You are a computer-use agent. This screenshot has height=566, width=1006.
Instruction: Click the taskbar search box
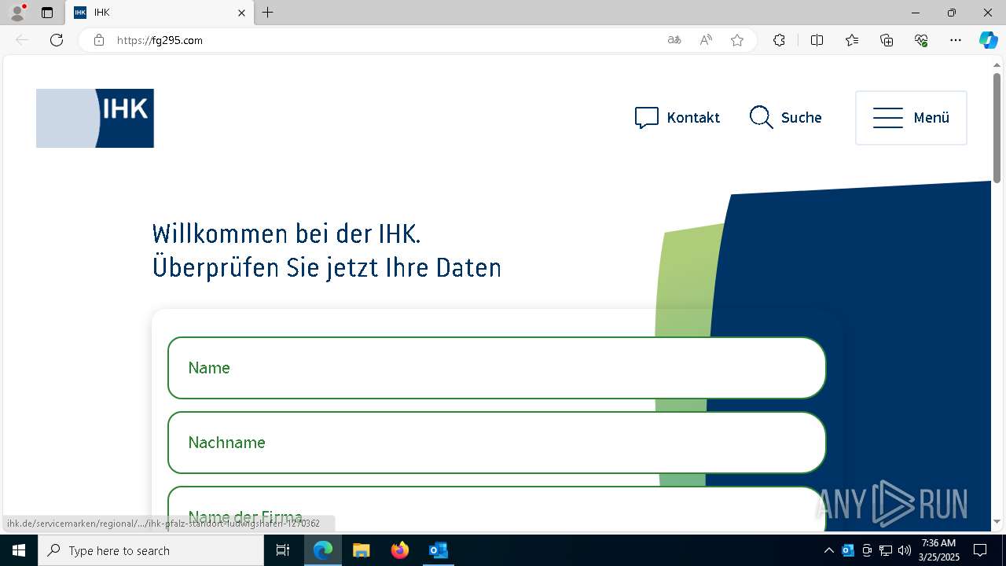tap(151, 550)
